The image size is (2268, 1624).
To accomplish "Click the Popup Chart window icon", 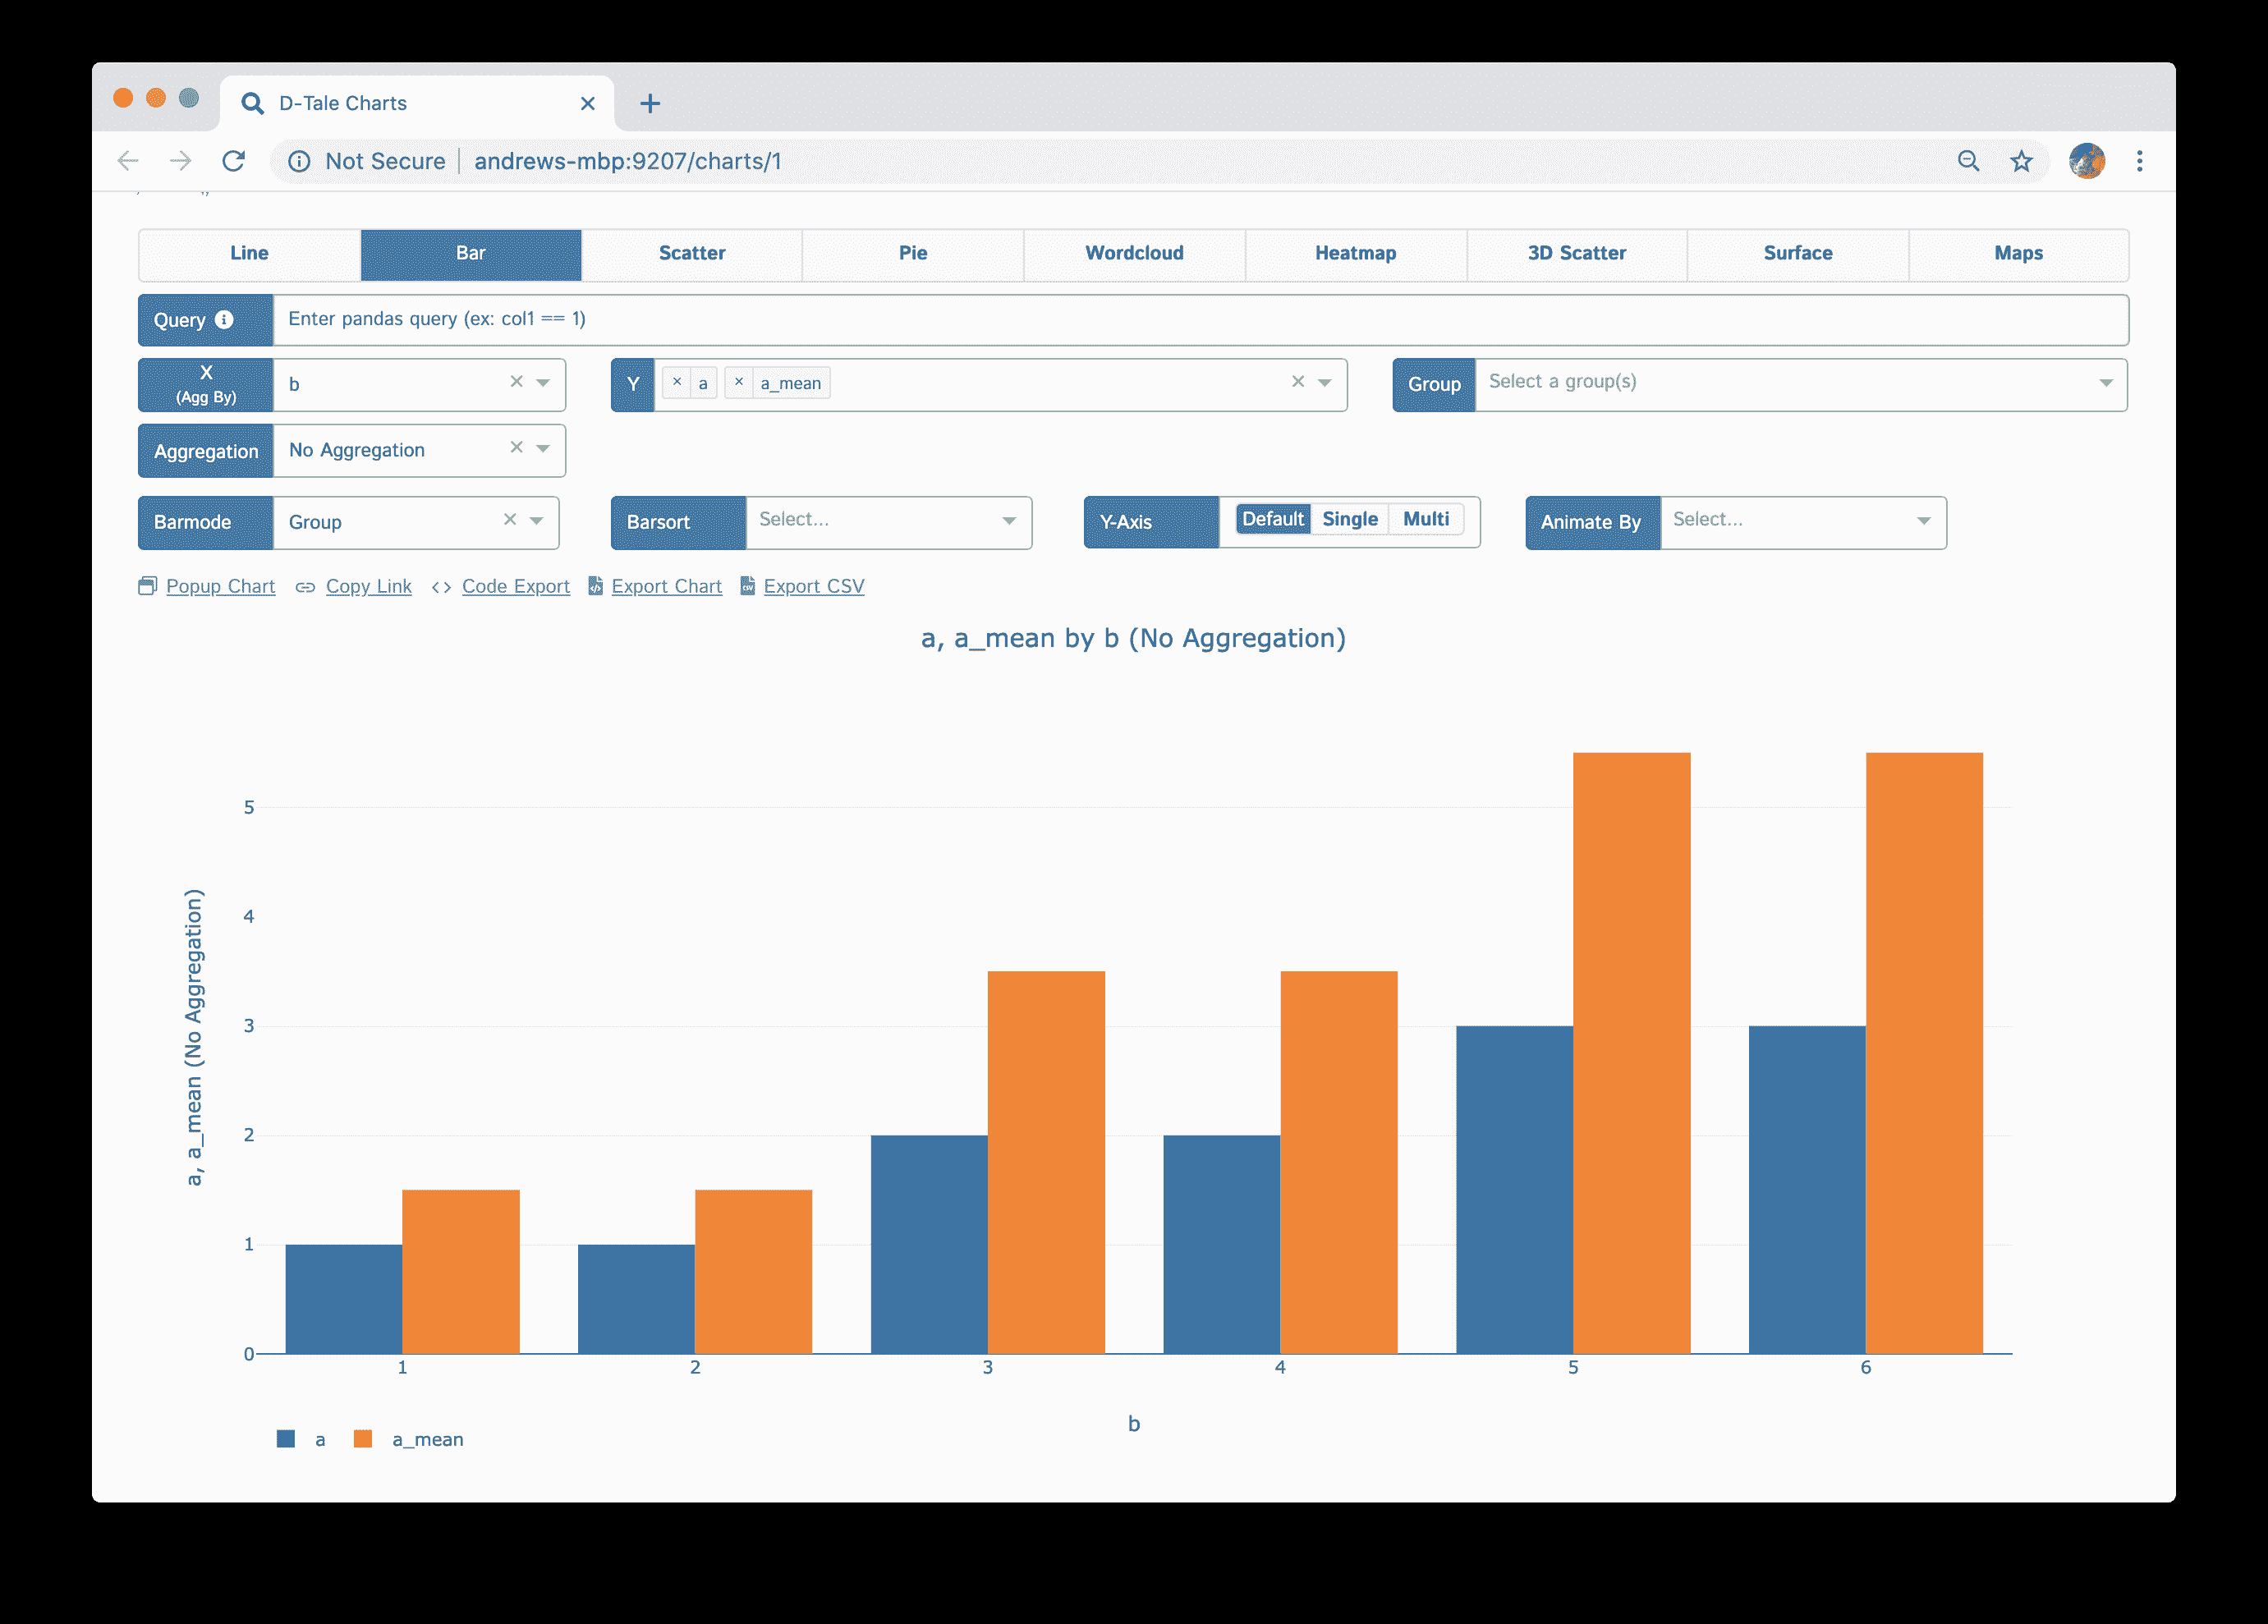I will coord(148,586).
